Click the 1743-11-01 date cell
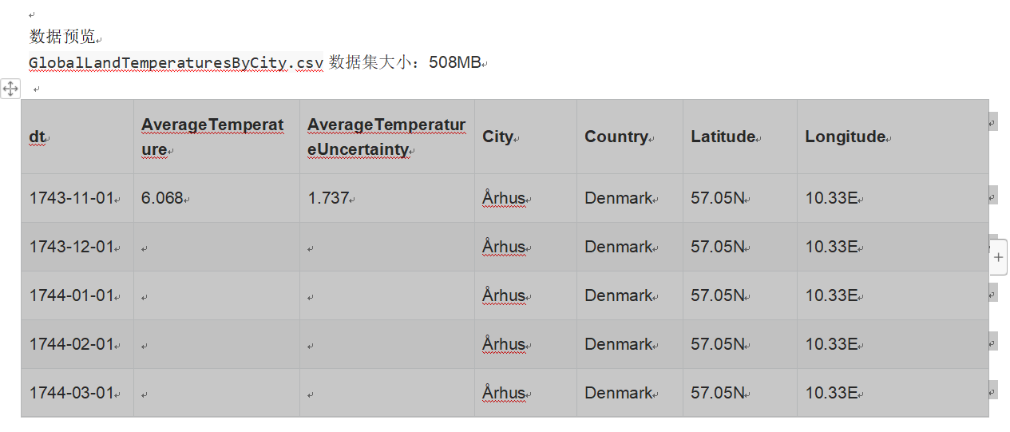 72,198
